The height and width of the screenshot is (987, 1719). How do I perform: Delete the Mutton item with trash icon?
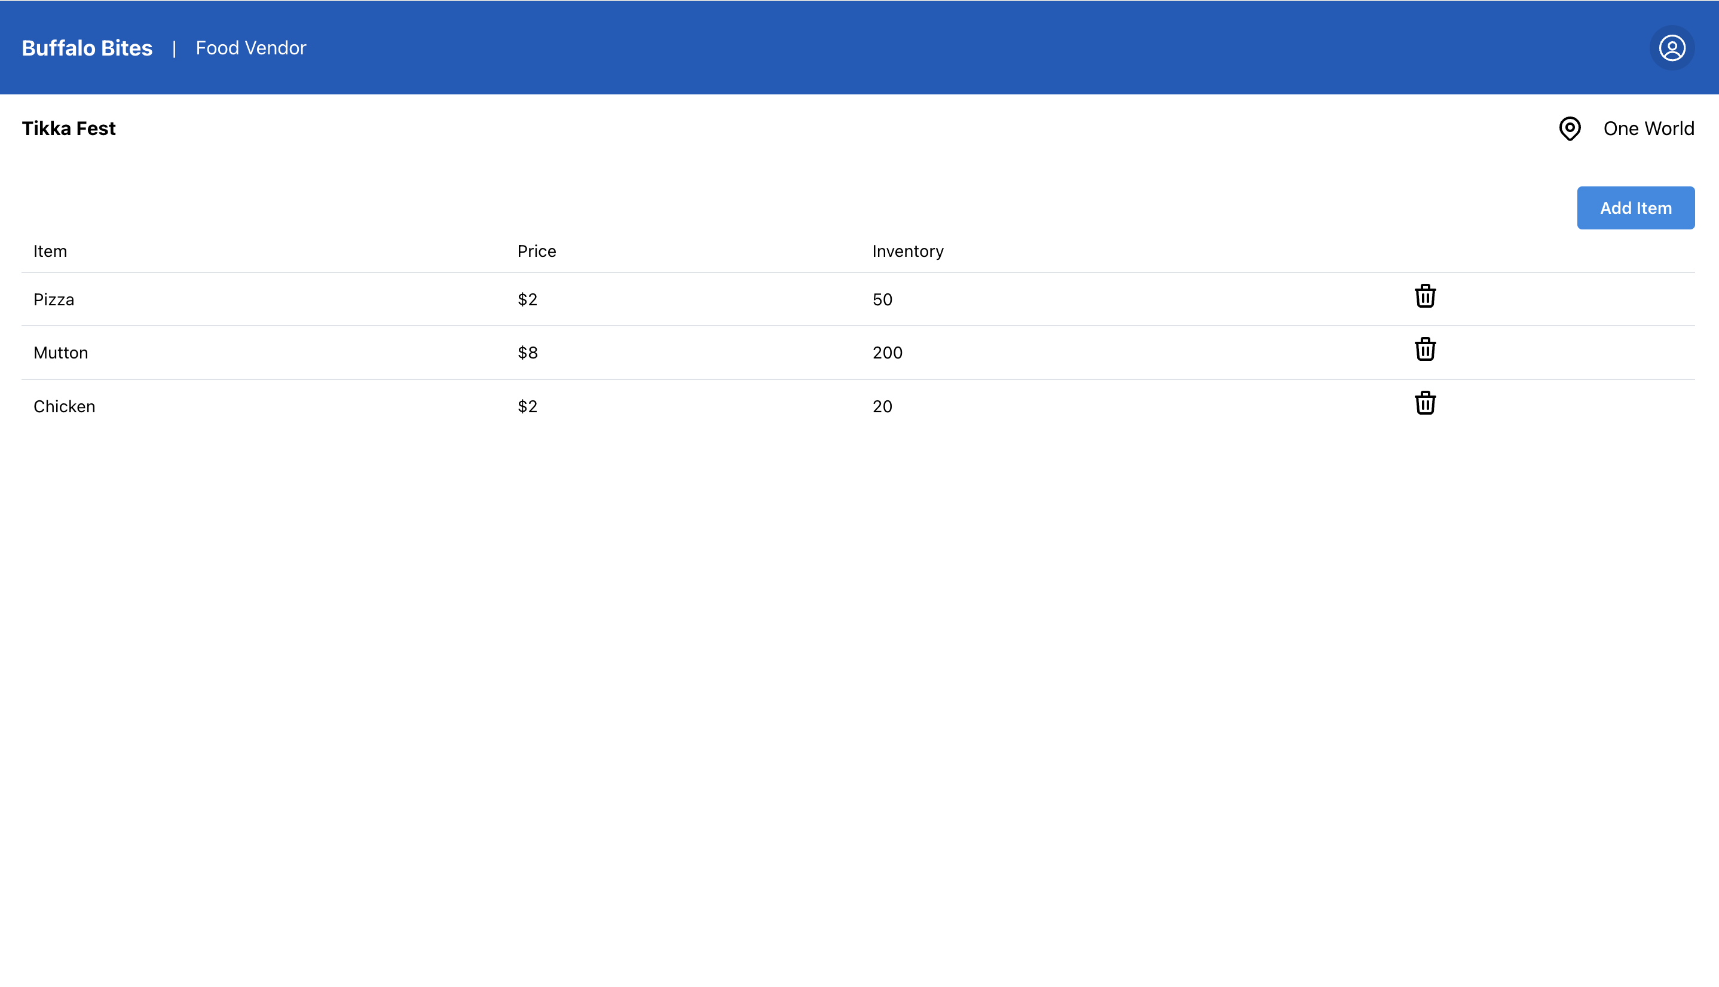1425,349
